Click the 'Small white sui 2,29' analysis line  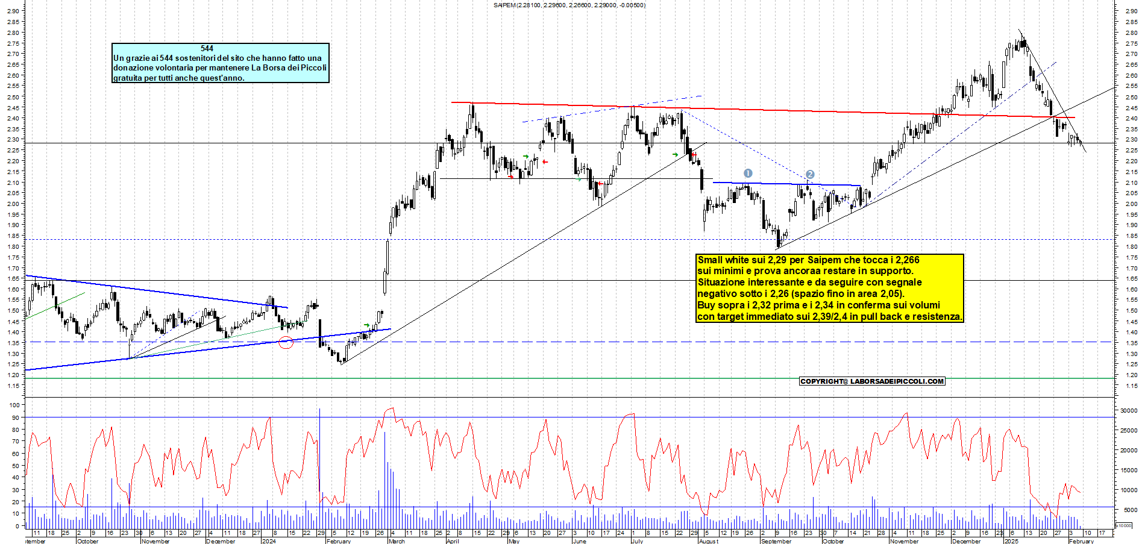point(808,260)
